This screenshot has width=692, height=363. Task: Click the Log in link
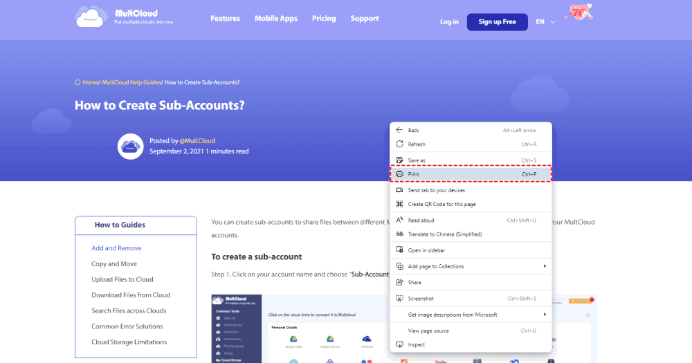tap(449, 21)
